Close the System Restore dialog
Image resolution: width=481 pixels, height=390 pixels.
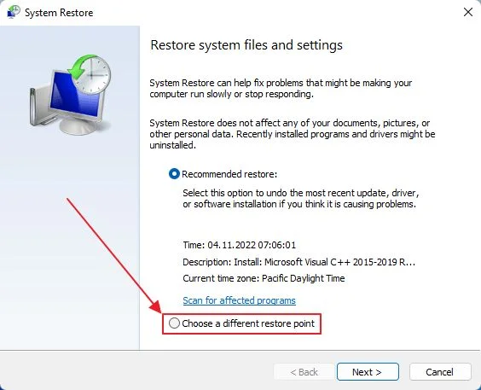pyautogui.click(x=468, y=12)
